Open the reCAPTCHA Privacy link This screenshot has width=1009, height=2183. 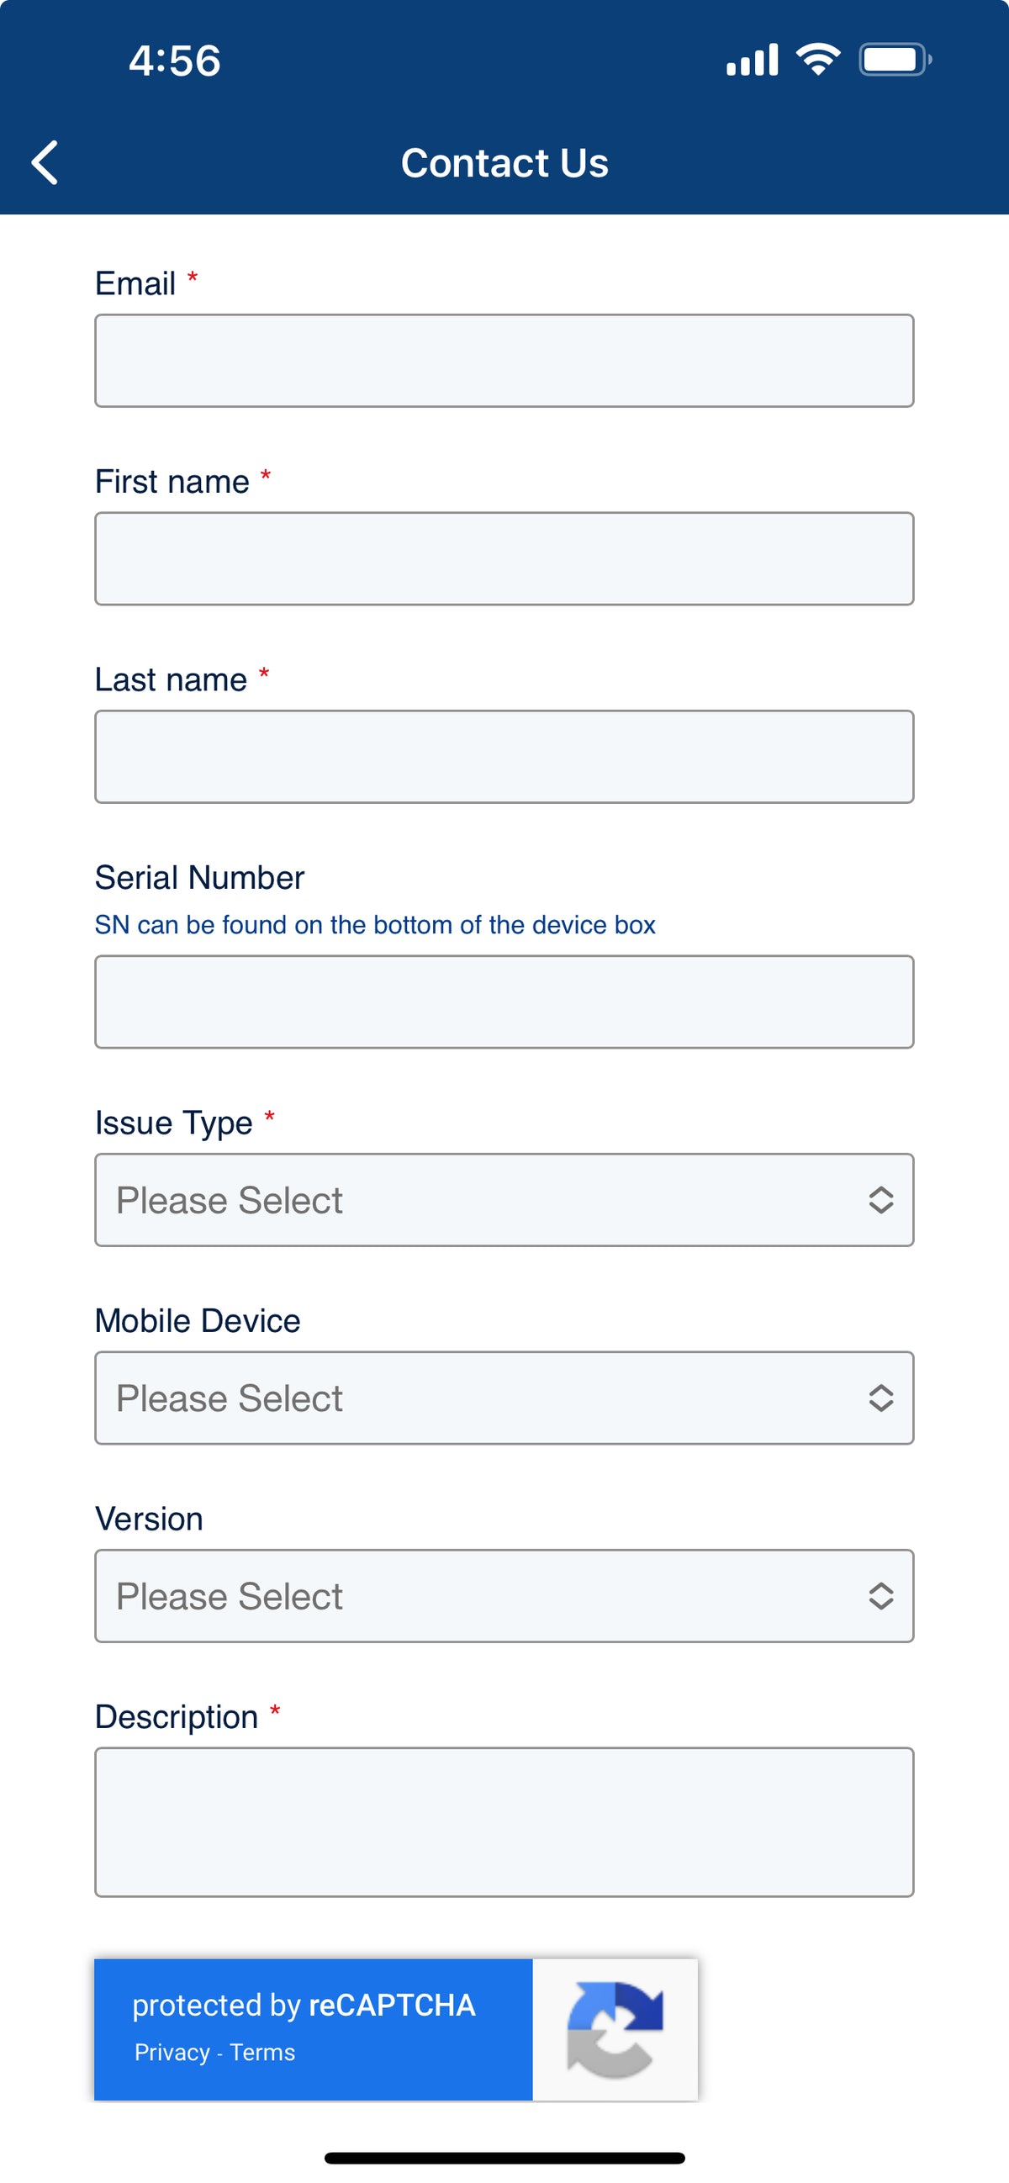tap(172, 2053)
